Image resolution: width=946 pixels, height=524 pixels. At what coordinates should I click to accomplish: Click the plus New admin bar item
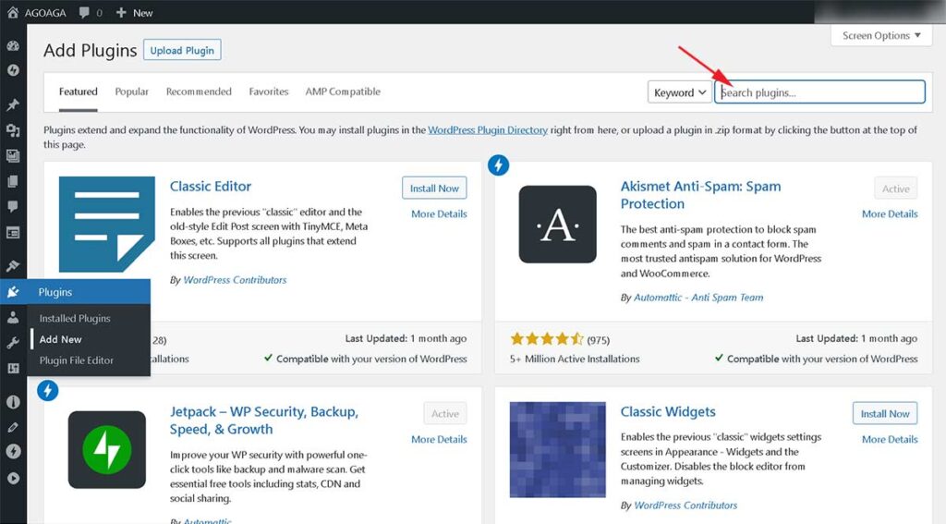click(134, 13)
